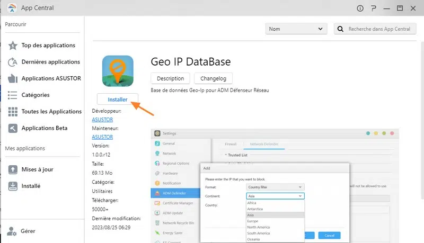
Task: Maximize the App Central window
Action: 400,8
